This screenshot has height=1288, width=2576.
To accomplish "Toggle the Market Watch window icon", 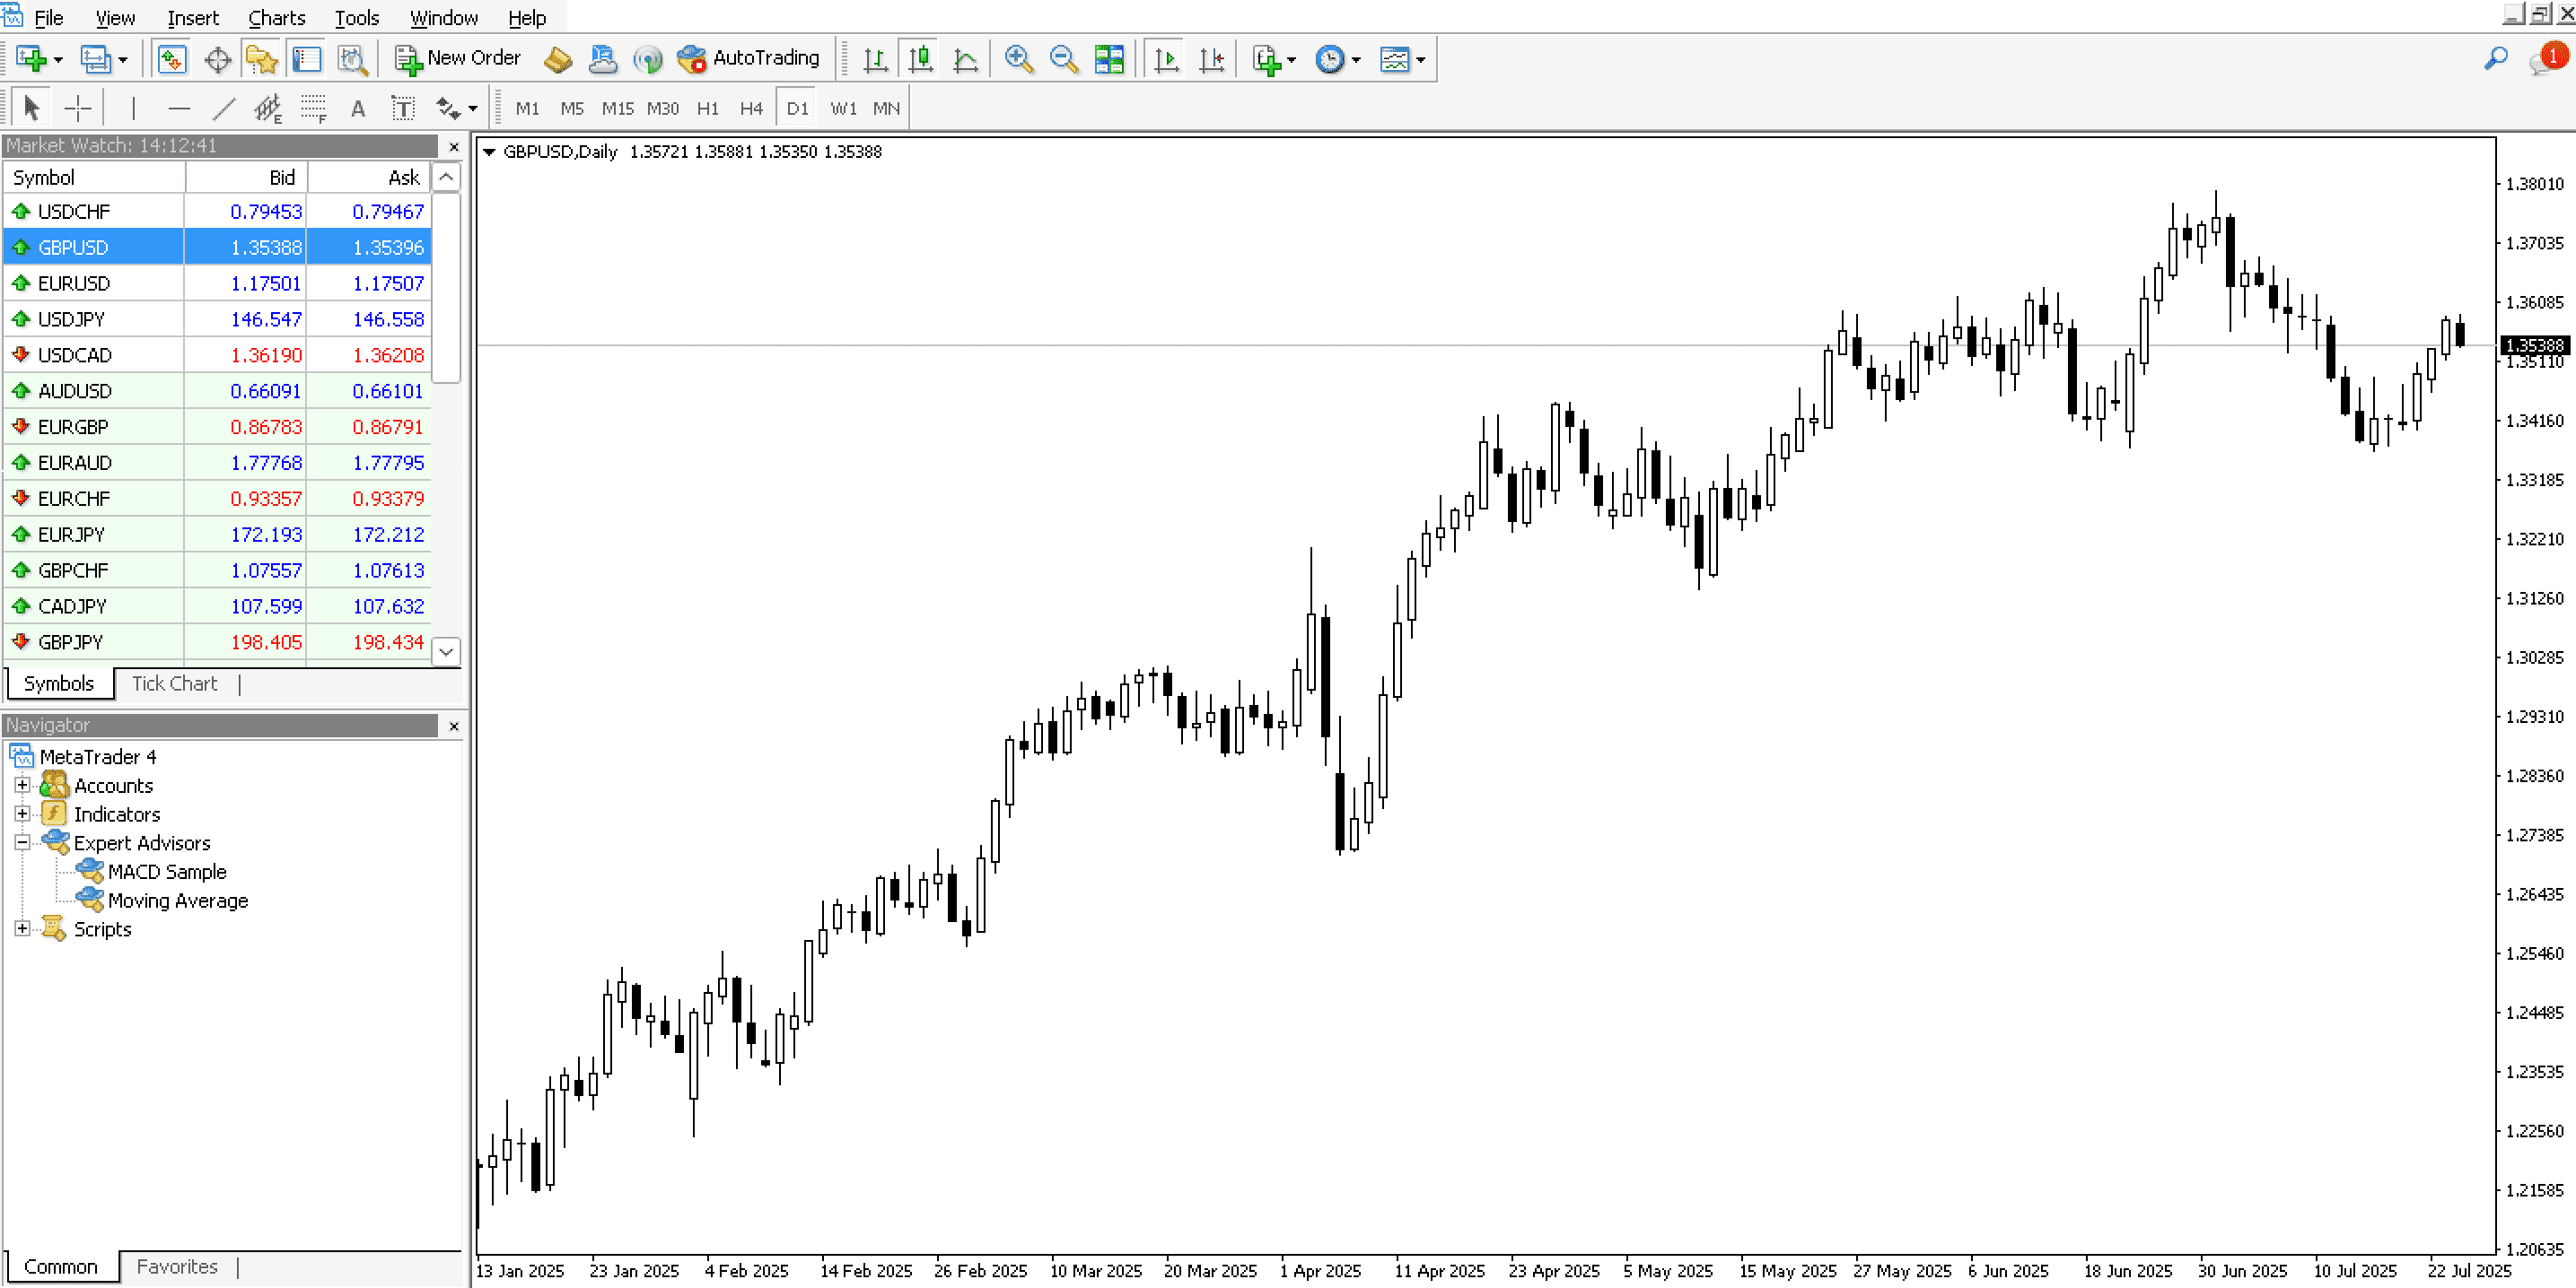I will point(172,59).
